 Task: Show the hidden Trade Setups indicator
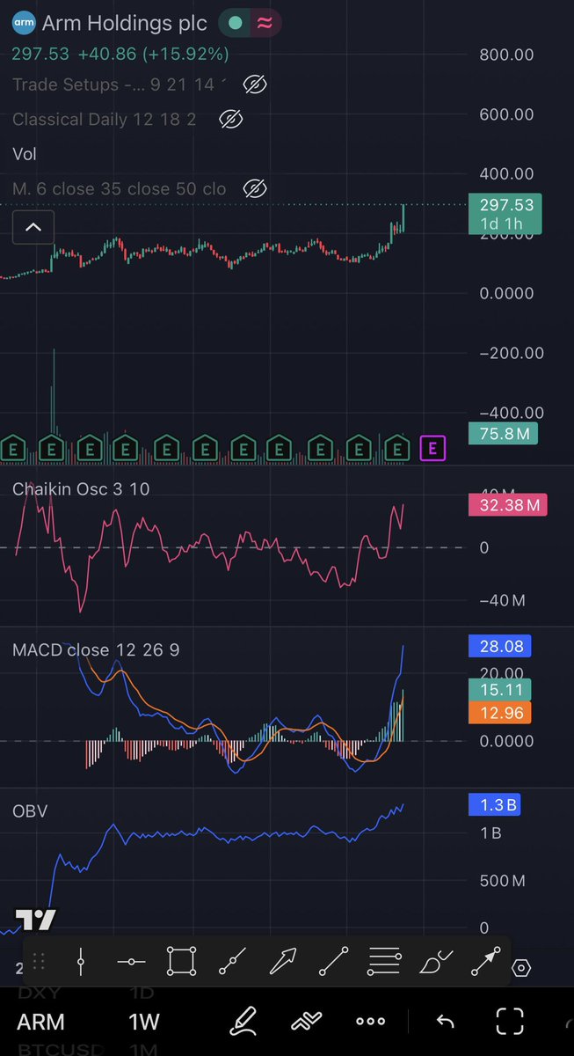pos(254,85)
